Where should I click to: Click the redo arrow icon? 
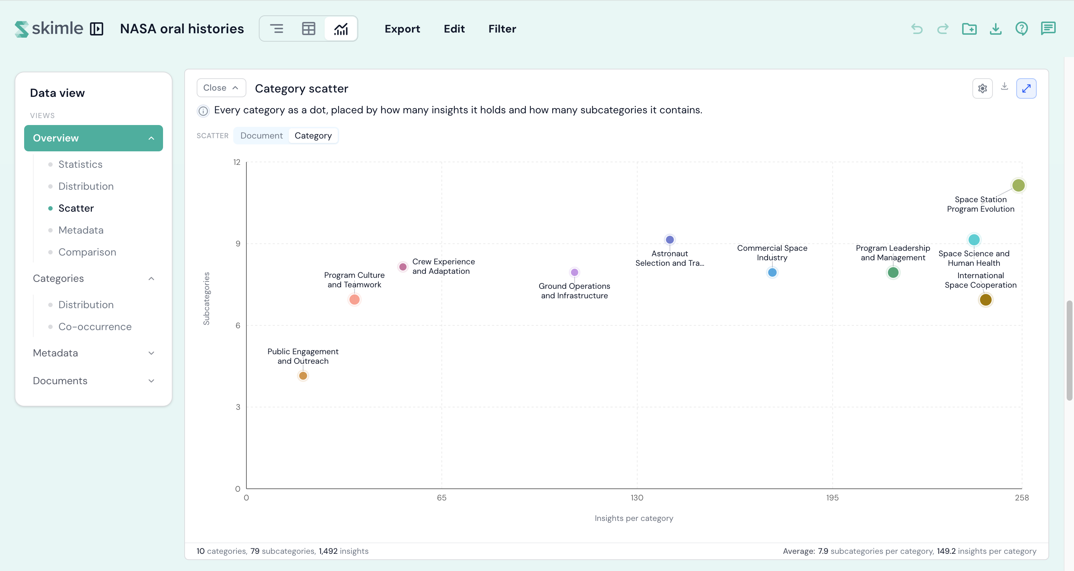pos(943,29)
